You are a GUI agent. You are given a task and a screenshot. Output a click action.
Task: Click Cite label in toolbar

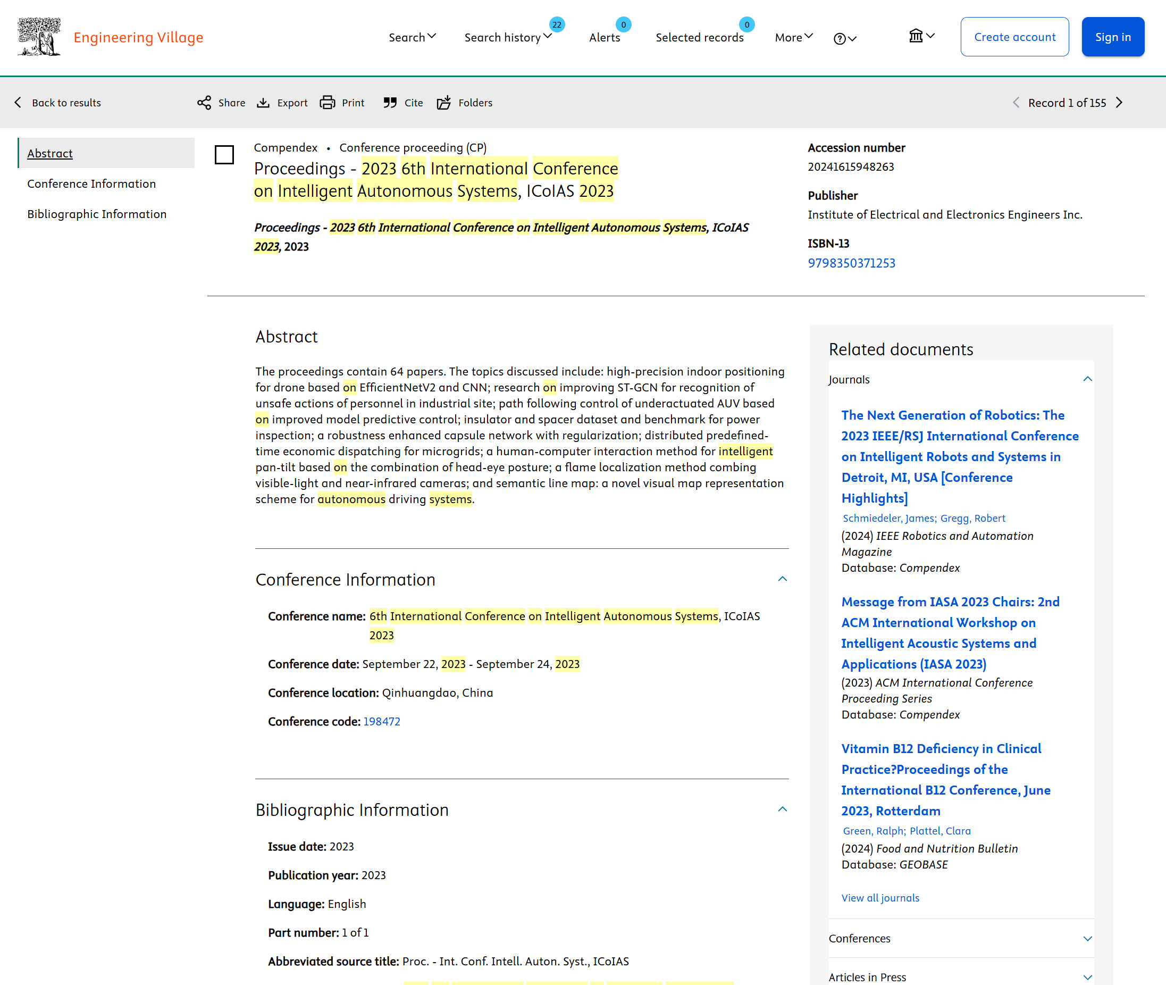(x=414, y=103)
